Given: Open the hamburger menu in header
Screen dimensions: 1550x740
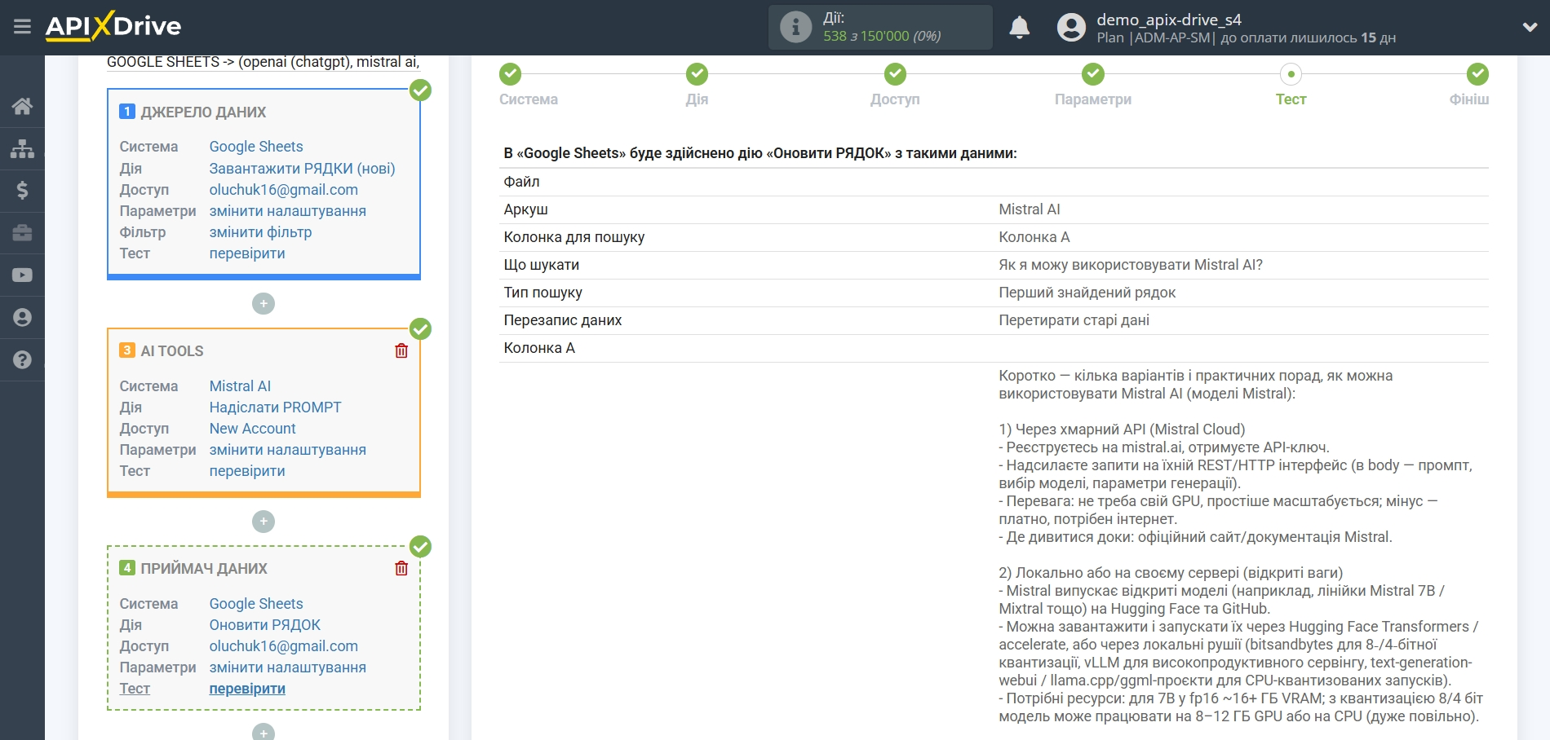Looking at the screenshot, I should pyautogui.click(x=22, y=27).
